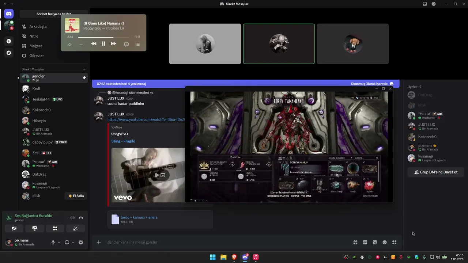
Task: Play the Sting Fragile embedded video
Action: [157, 175]
